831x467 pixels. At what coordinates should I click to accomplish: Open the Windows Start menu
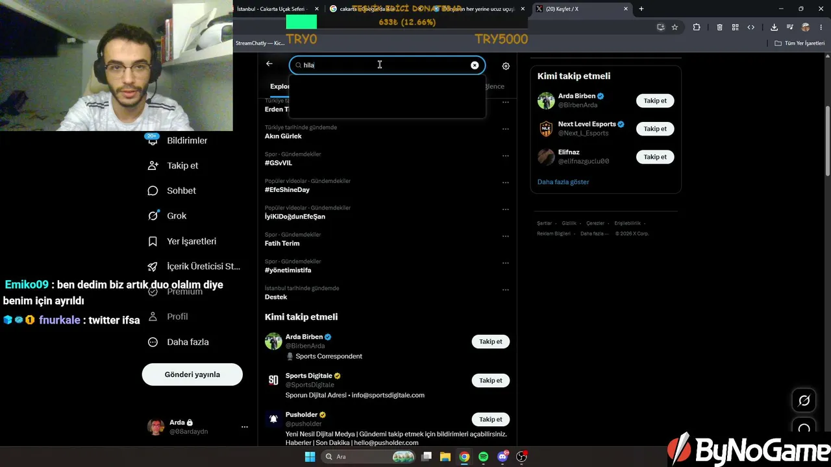[310, 457]
